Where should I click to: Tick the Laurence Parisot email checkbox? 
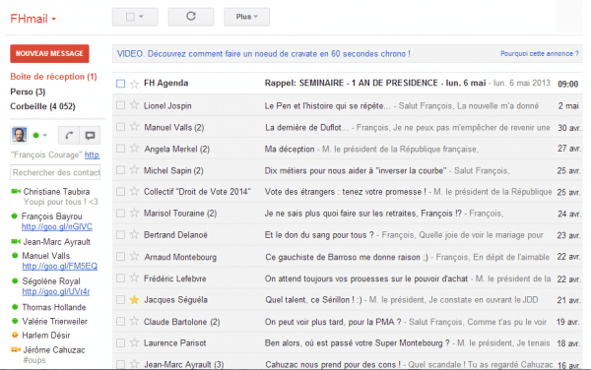tap(120, 342)
